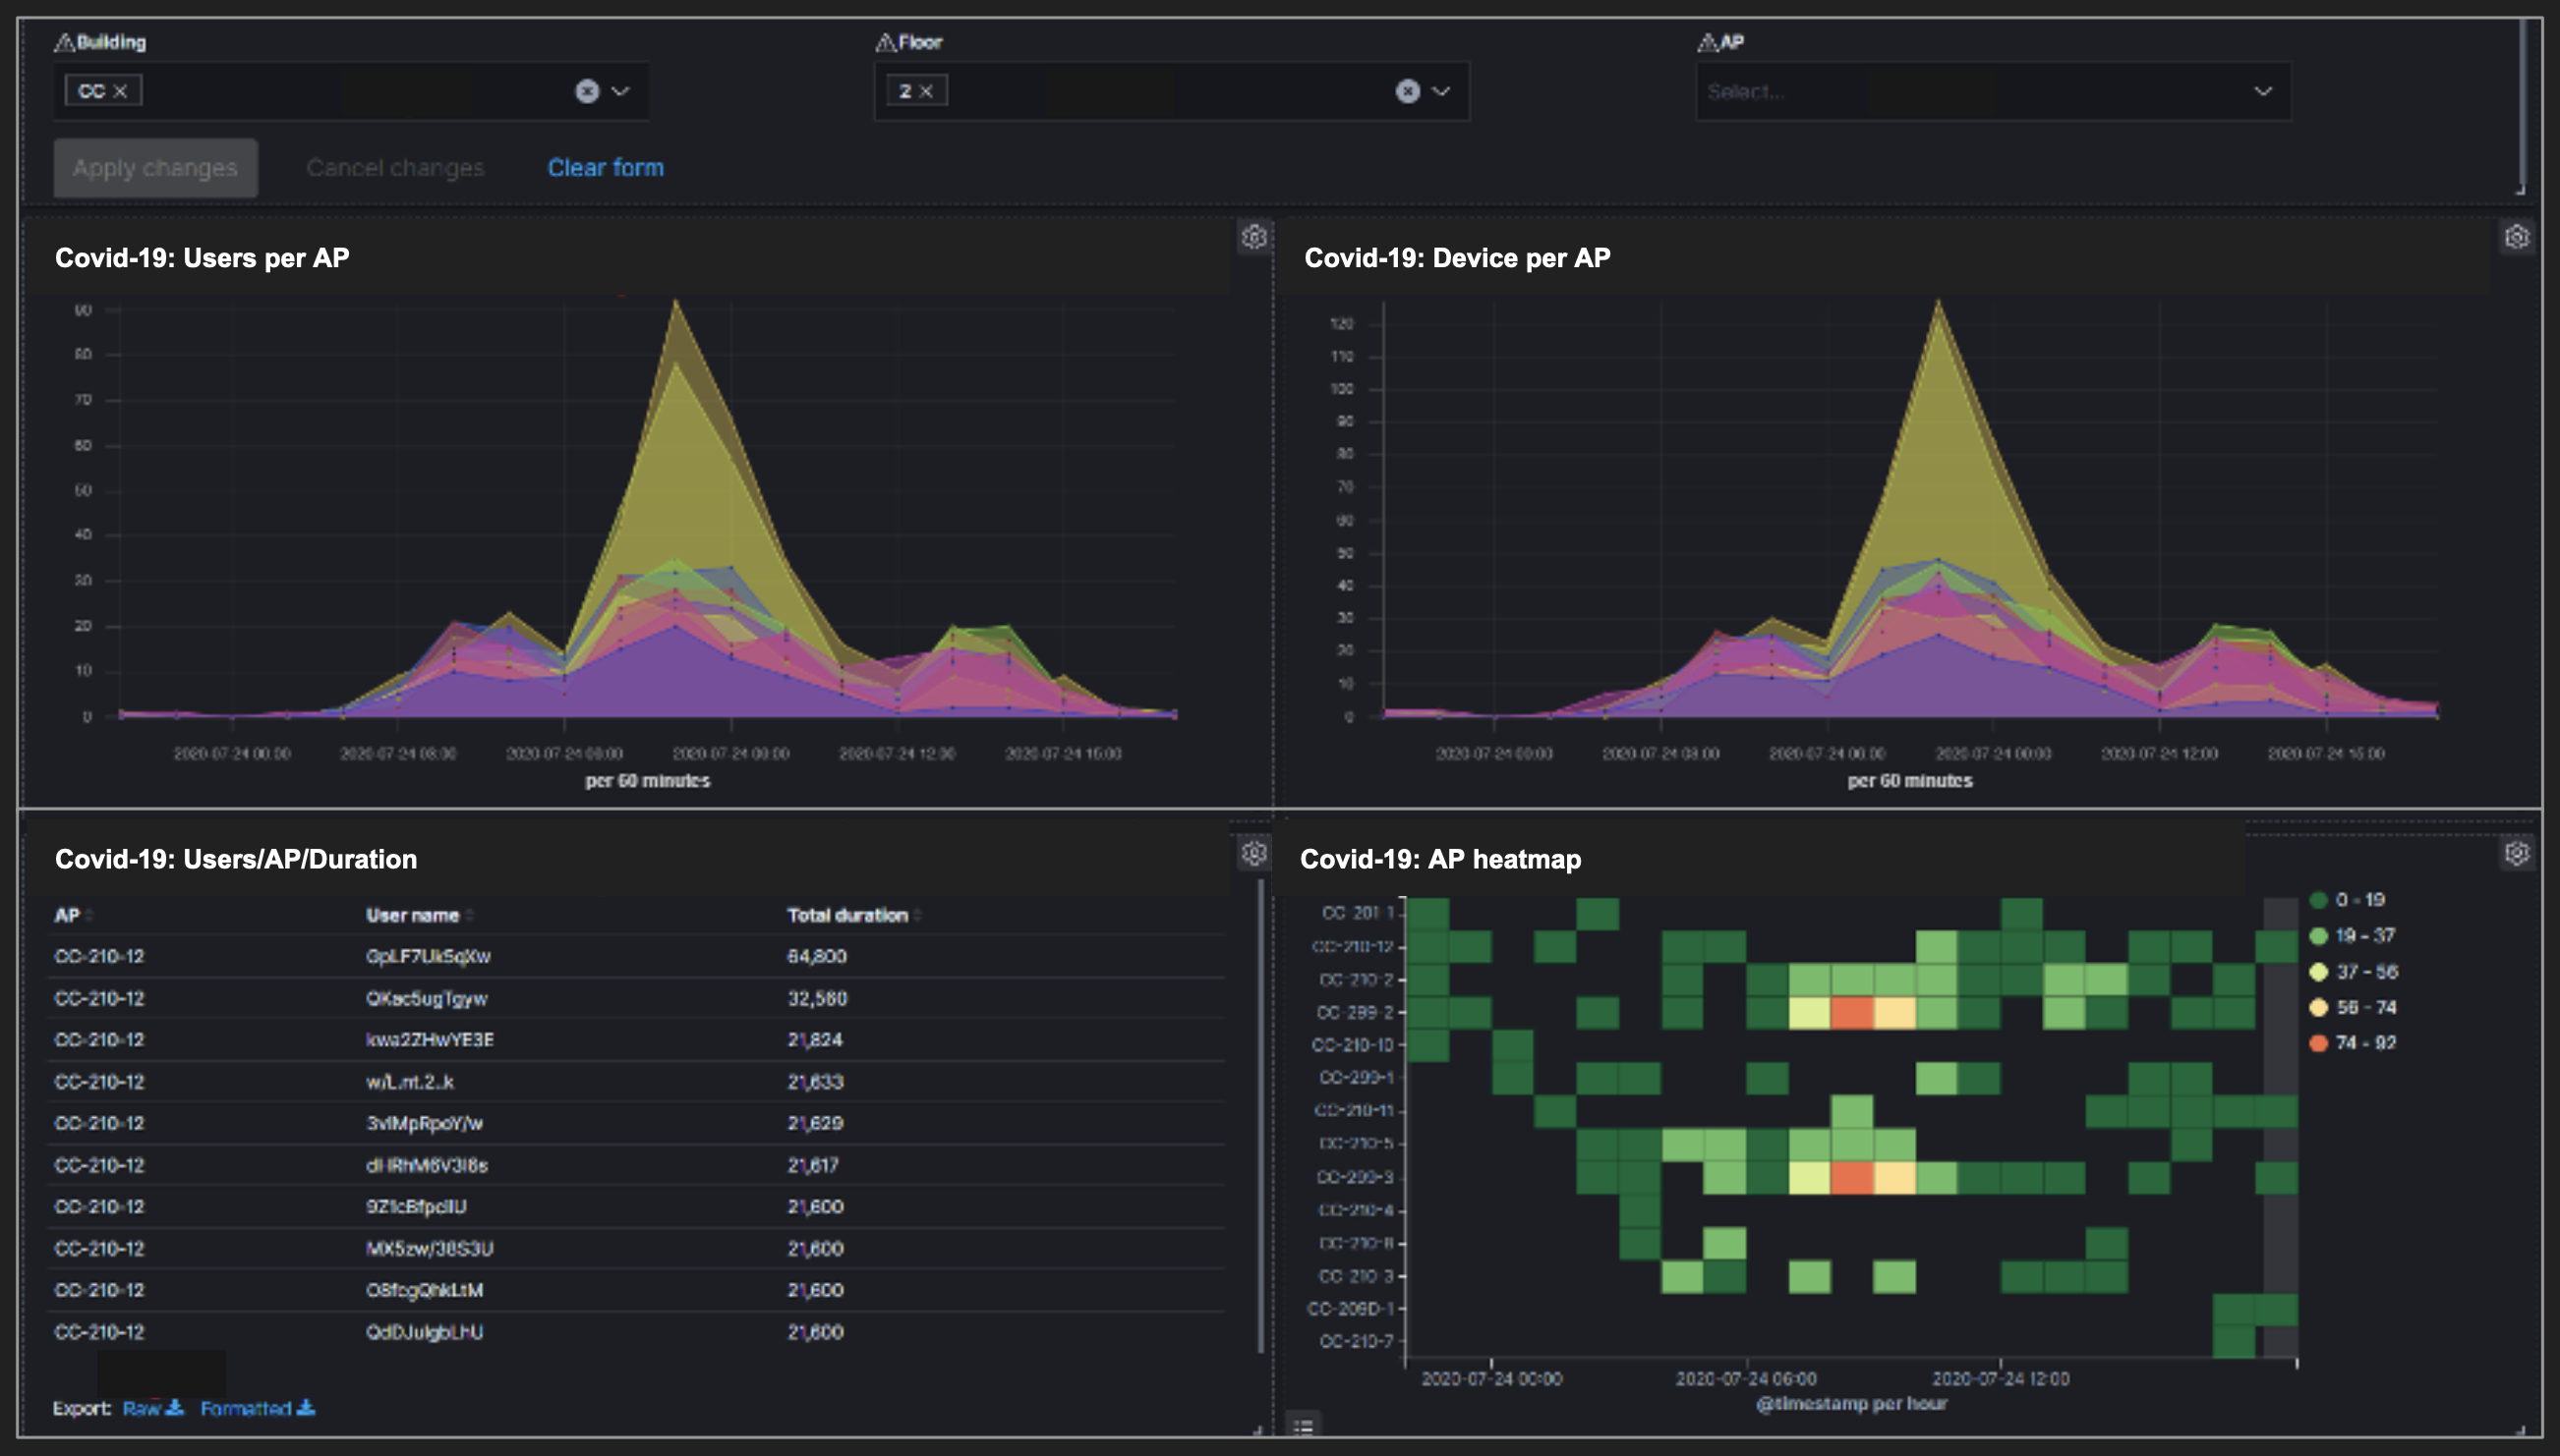2560x1456 pixels.
Task: Toggle heatmap legend list icon
Action: (x=1303, y=1425)
